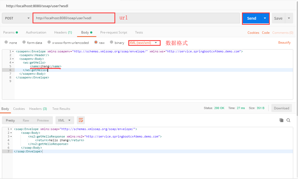298x179 pixels.
Task: Download the response body
Action: [x=281, y=108]
